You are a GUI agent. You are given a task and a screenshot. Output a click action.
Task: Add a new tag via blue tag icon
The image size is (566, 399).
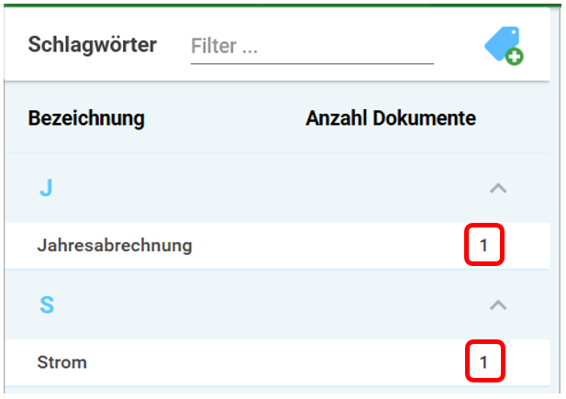504,46
